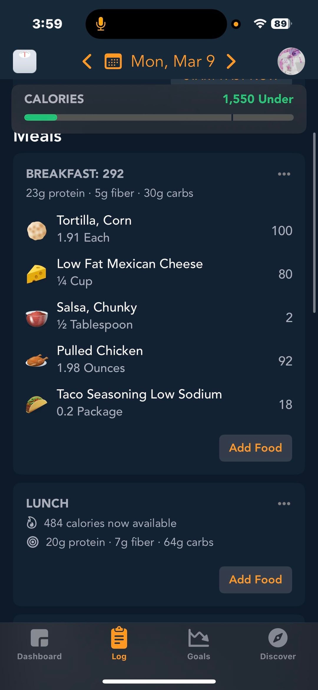Open the weight scale icon
The image size is (318, 690).
tap(25, 61)
